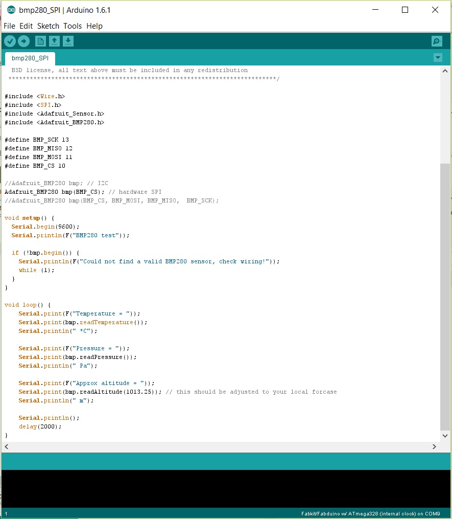Click the '" Pa"' println line
The image size is (452, 519).
[58, 366]
